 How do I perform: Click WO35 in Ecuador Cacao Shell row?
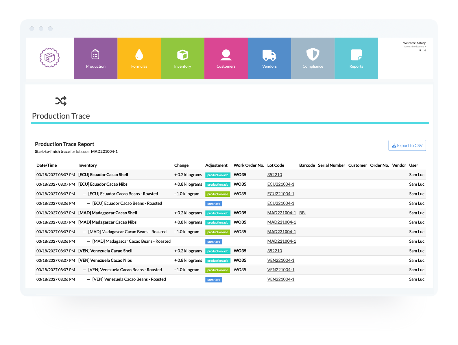click(240, 175)
